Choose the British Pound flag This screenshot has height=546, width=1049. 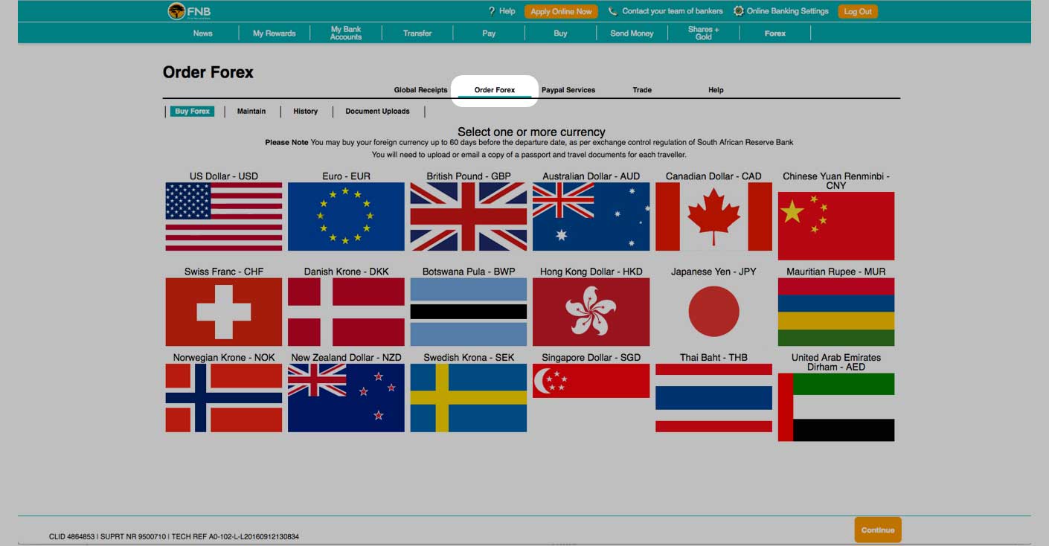pos(469,216)
